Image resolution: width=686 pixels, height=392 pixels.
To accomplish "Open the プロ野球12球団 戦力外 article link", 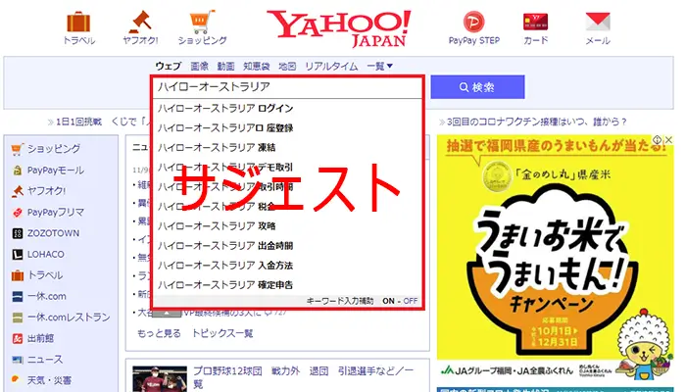I will pos(303,377).
